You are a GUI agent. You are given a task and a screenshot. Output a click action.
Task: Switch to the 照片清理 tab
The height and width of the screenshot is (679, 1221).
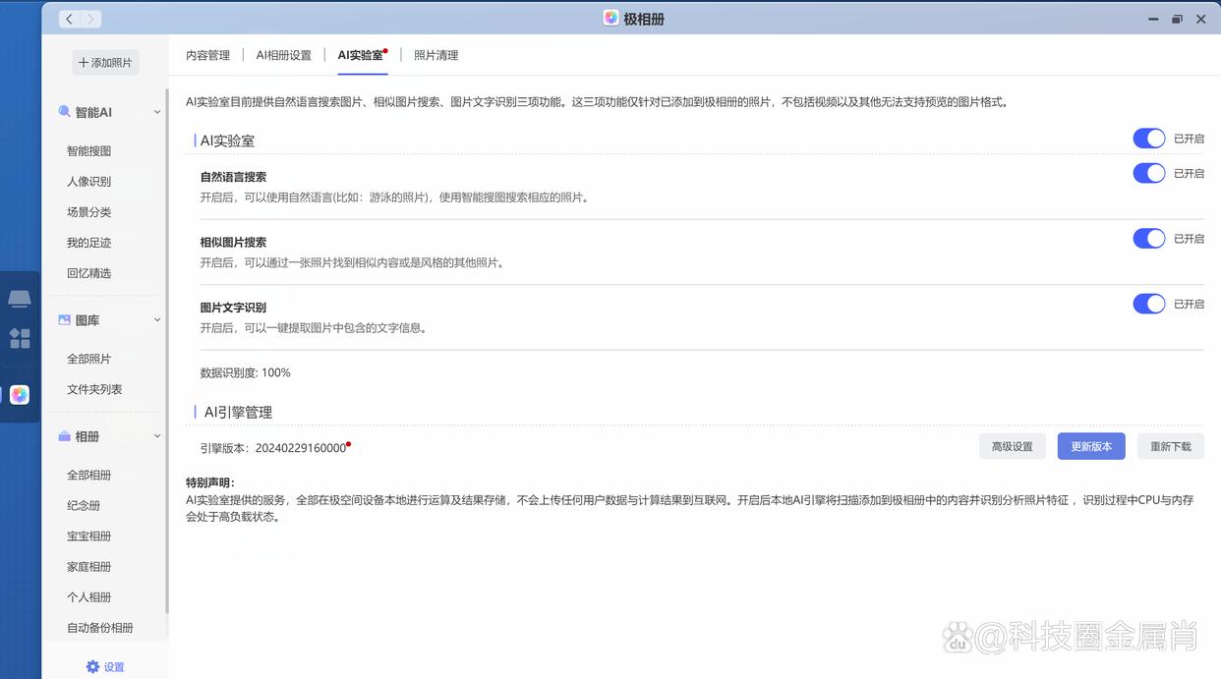pyautogui.click(x=436, y=55)
